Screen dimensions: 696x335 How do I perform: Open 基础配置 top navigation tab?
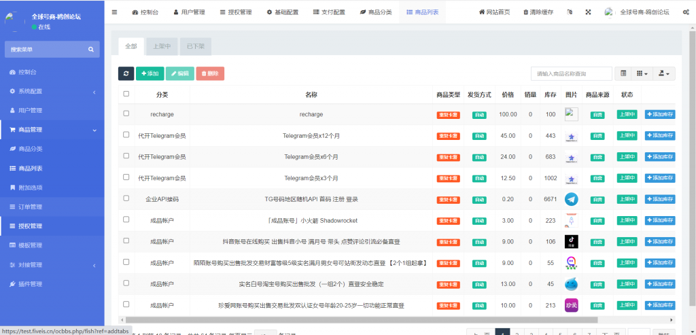(x=282, y=12)
